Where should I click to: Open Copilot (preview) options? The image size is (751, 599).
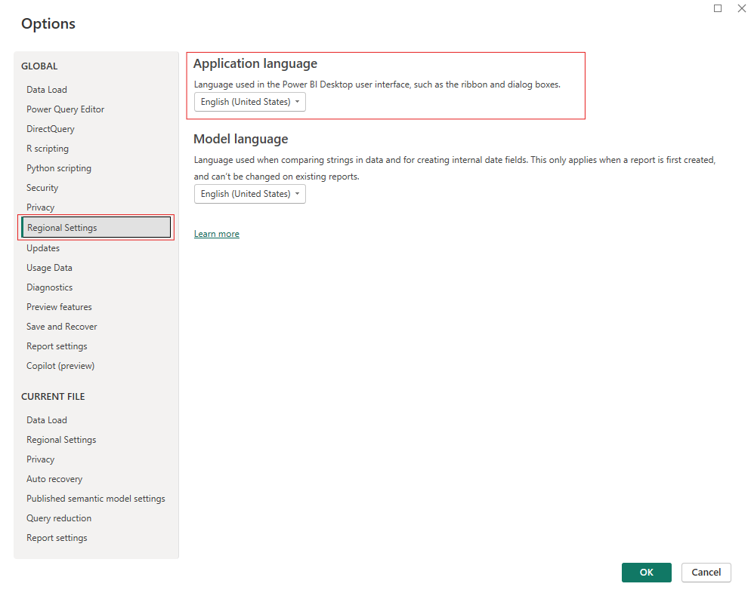coord(60,366)
